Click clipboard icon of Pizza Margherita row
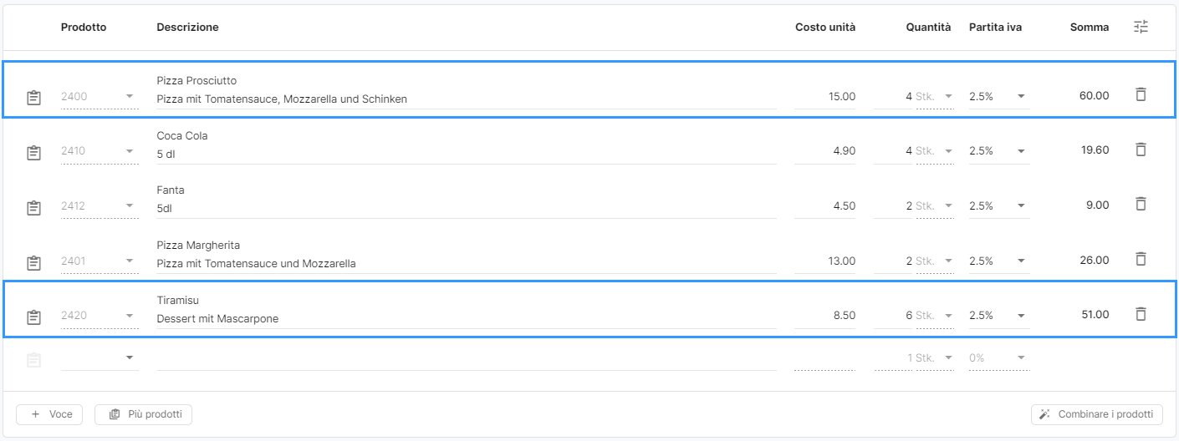The image size is (1179, 441). click(33, 262)
